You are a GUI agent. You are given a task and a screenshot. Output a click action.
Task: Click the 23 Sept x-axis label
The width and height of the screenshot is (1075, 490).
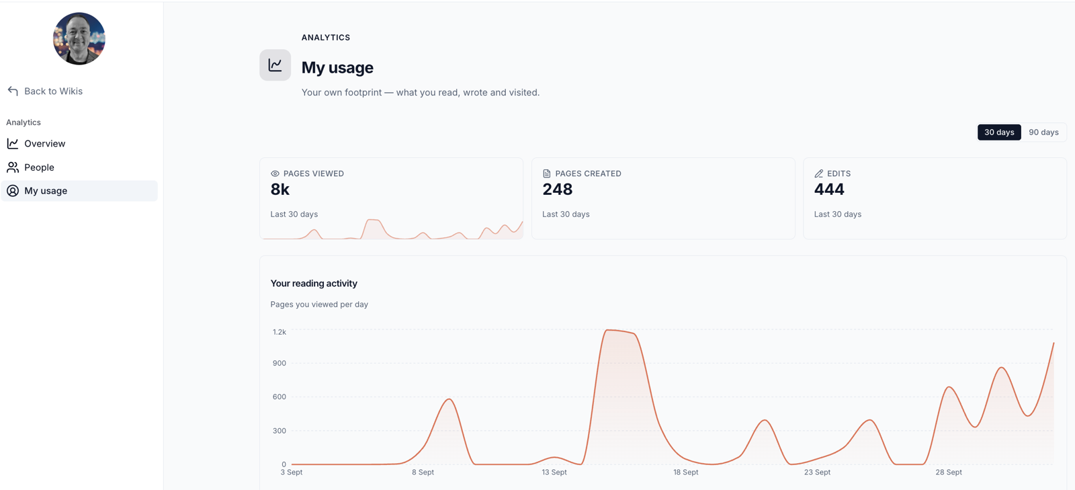[x=818, y=473]
